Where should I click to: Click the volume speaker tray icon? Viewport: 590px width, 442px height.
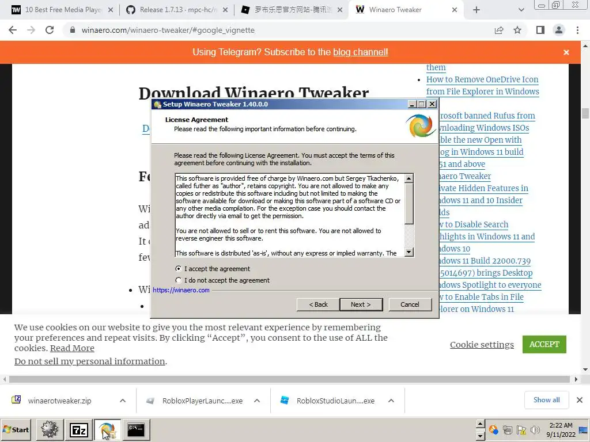tap(535, 430)
